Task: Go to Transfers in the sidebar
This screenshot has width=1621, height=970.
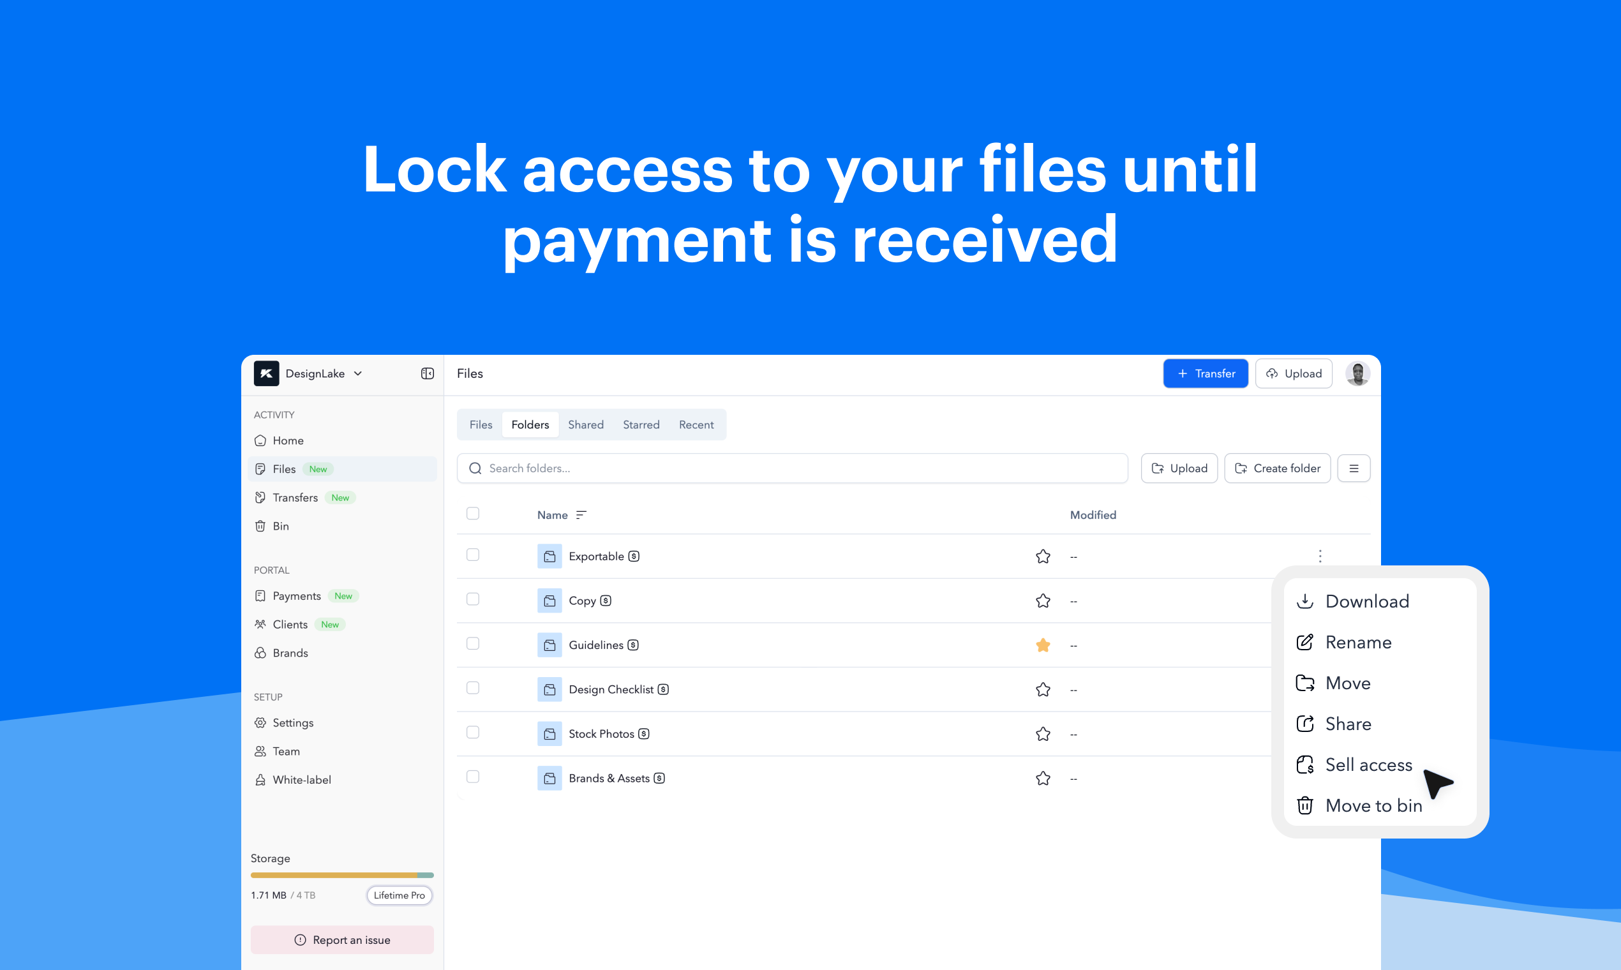Action: [x=342, y=497]
